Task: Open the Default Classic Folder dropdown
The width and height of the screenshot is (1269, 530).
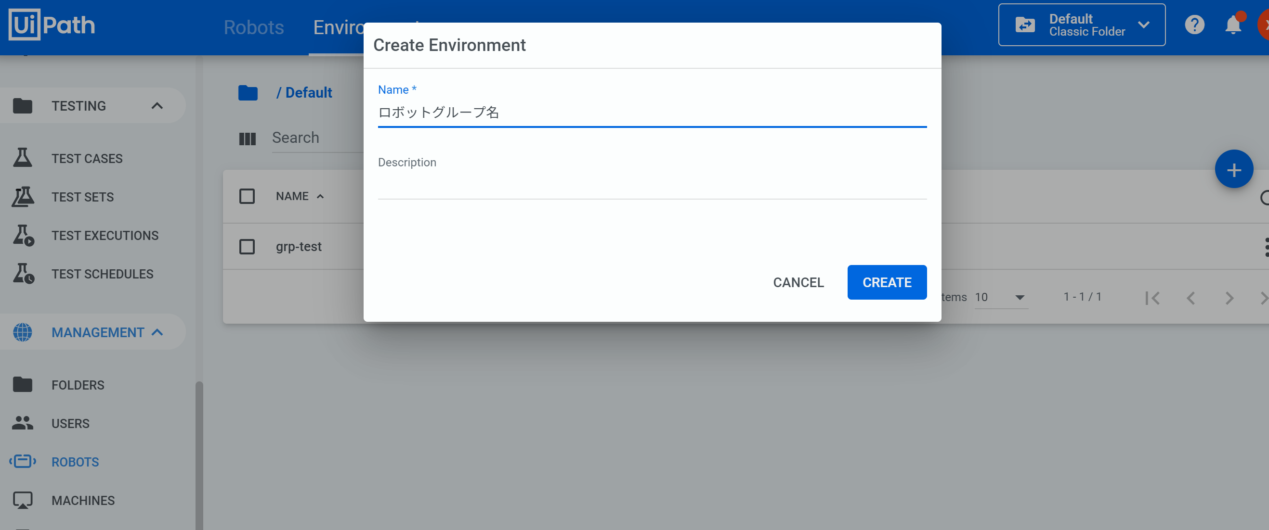Action: pos(1081,25)
